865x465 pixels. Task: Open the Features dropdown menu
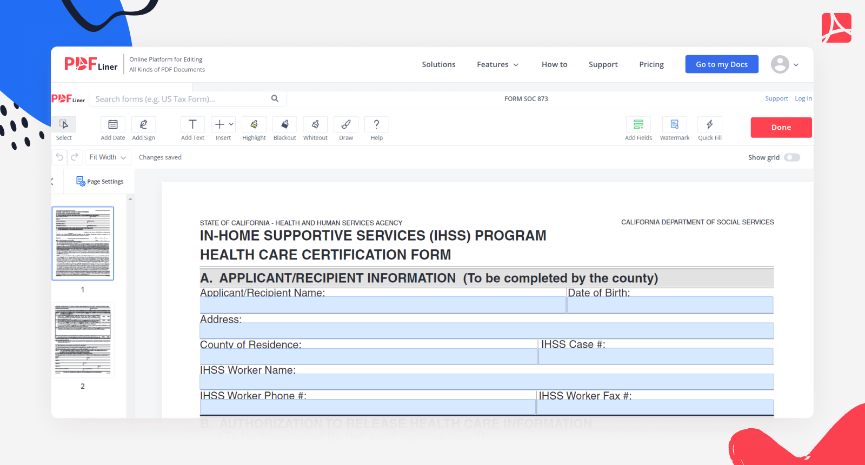[497, 64]
